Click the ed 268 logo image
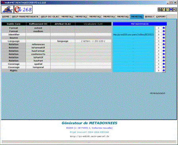This screenshot has height=145, width=178. (23, 10)
